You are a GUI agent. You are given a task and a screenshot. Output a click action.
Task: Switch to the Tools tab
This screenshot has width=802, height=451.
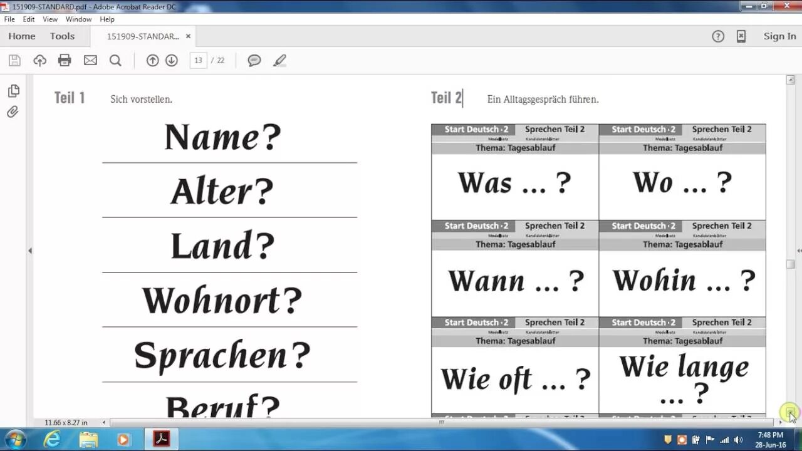click(x=63, y=36)
